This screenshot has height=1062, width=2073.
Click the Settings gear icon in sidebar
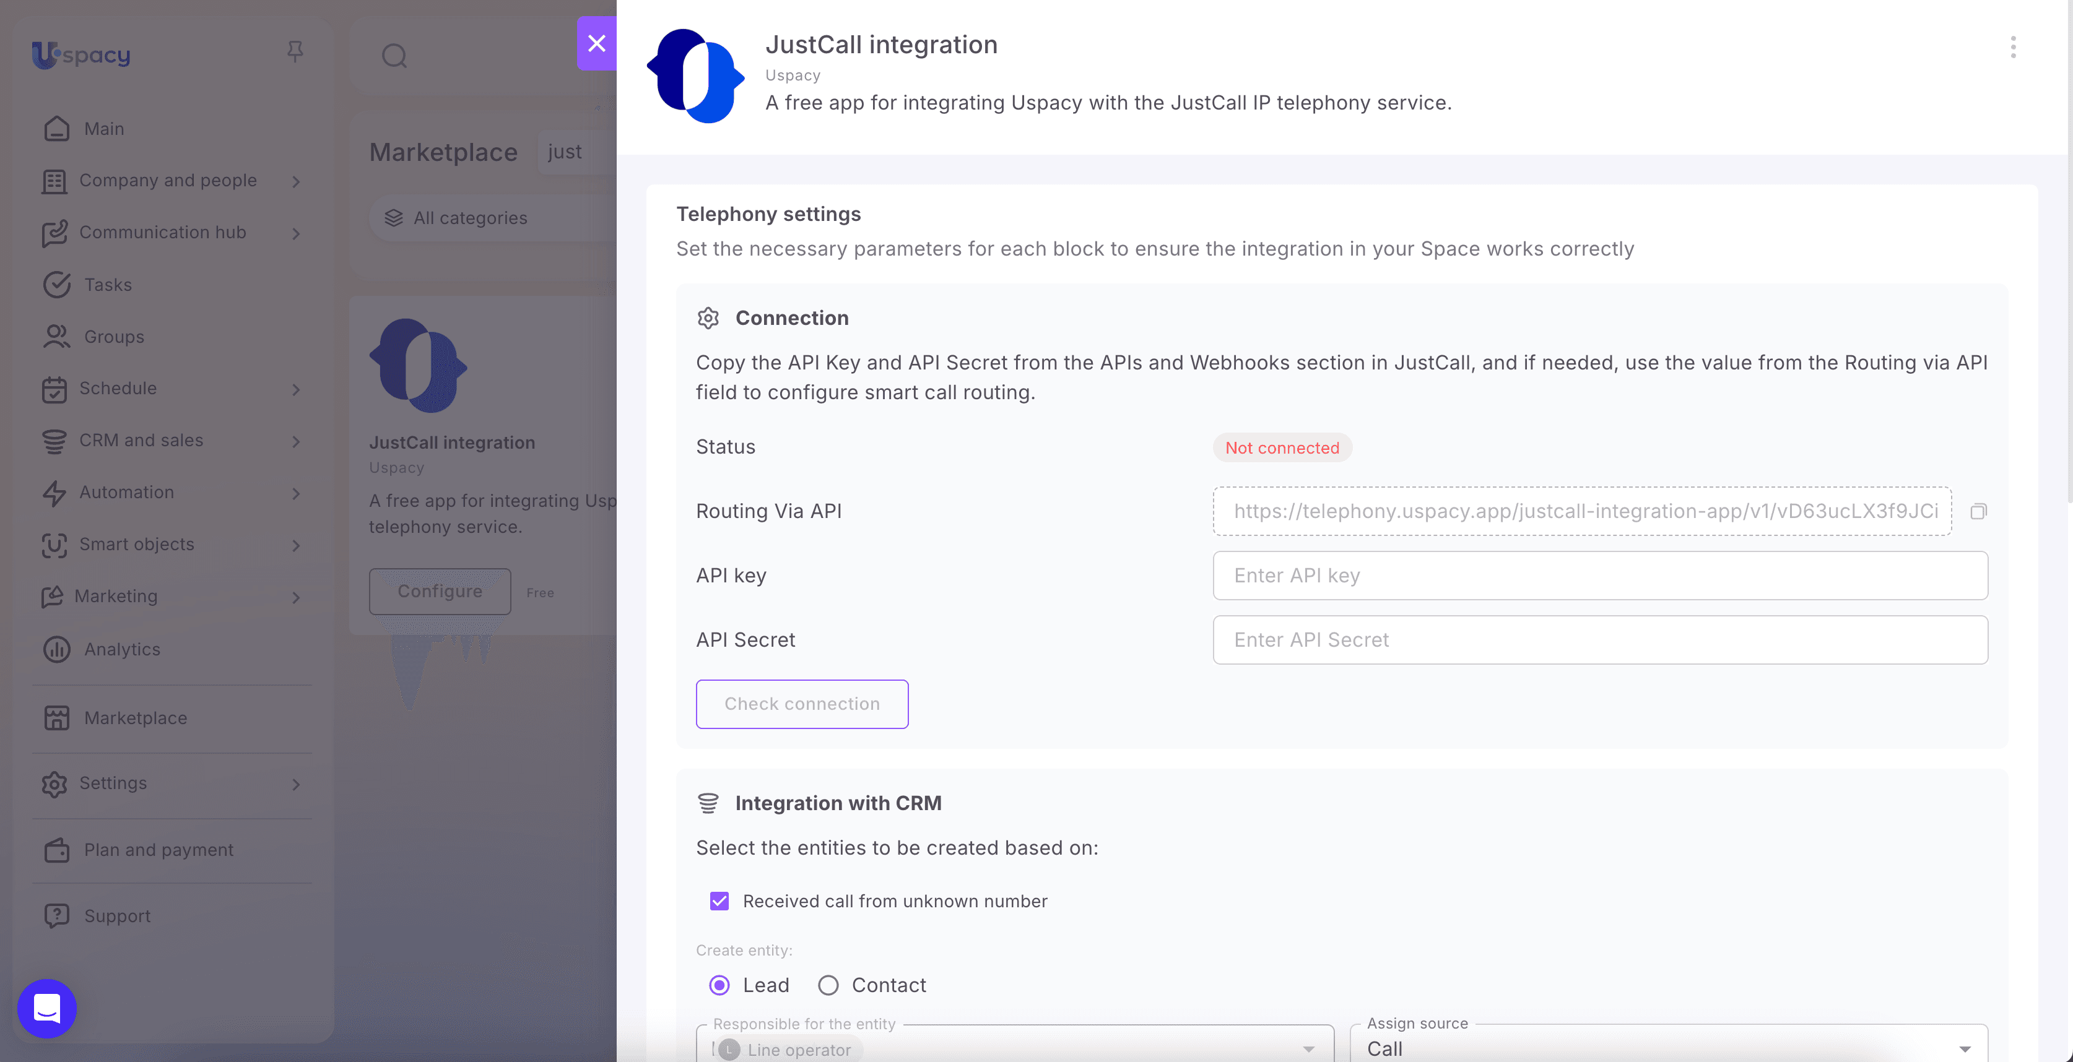pos(54,784)
